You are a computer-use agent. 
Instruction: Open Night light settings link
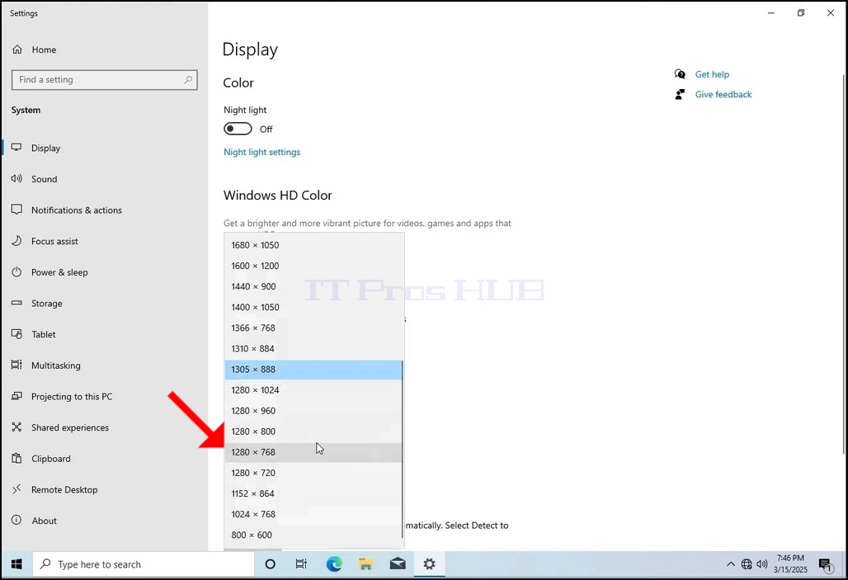(x=261, y=152)
